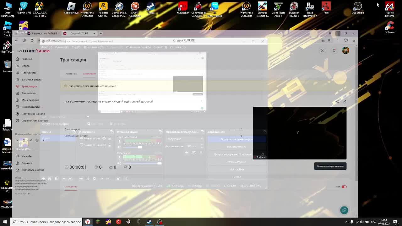Screen dimensions: 402x226
Task: Open Главная in RUTUBE Studio sidebar
Action: click(24, 59)
